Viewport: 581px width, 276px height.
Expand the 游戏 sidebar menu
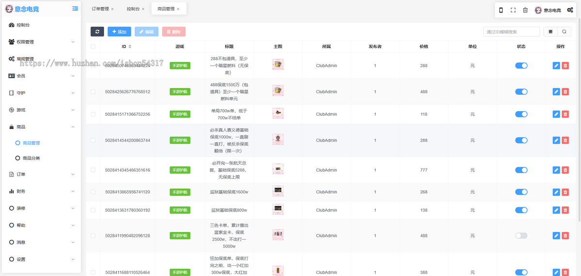point(42,110)
